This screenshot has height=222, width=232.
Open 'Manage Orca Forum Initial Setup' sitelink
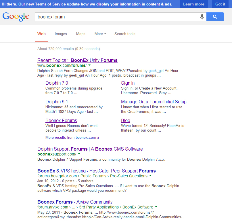(x=154, y=102)
